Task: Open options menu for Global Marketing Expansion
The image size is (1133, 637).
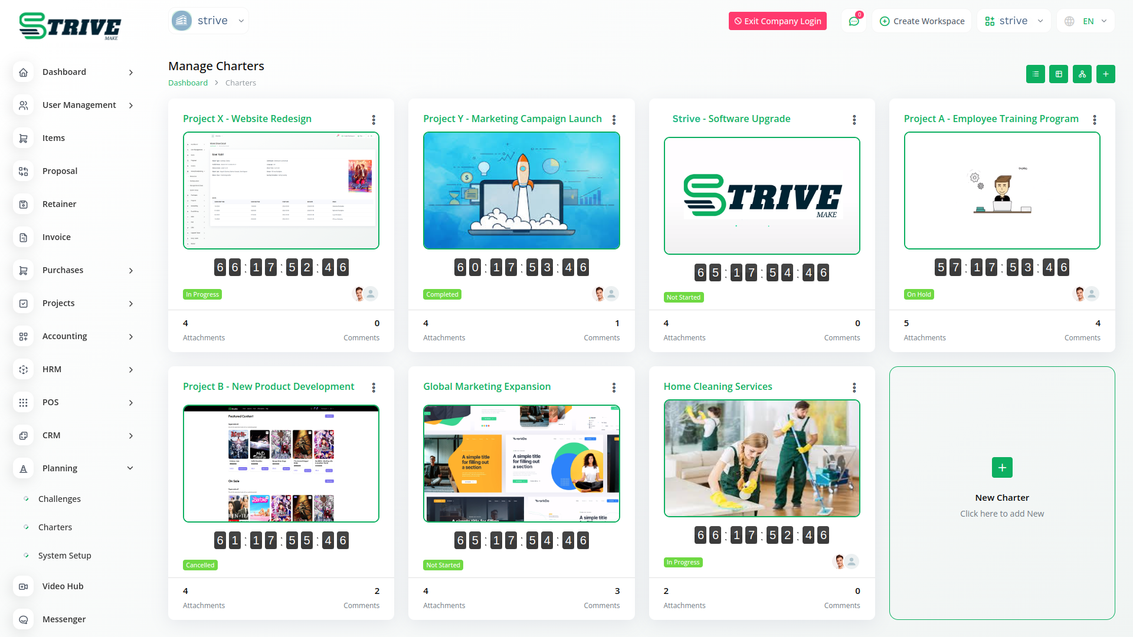Action: (x=614, y=388)
